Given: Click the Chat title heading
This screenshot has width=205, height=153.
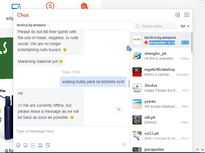Looking at the screenshot, I should [23, 15].
